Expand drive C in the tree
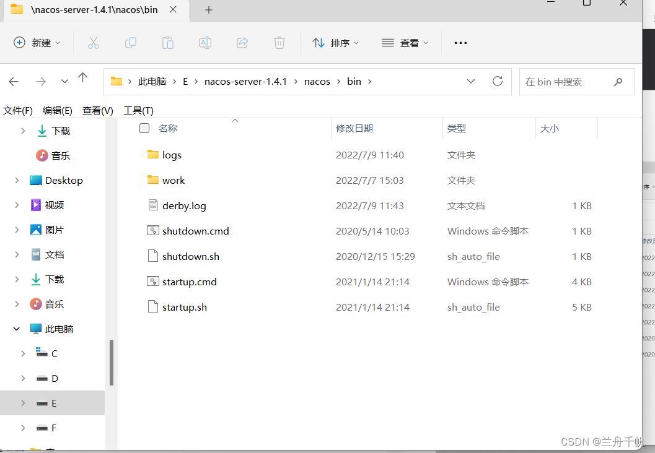 tap(23, 354)
